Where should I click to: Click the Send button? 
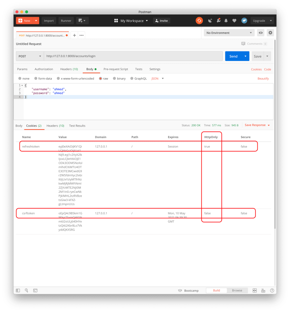(233, 56)
